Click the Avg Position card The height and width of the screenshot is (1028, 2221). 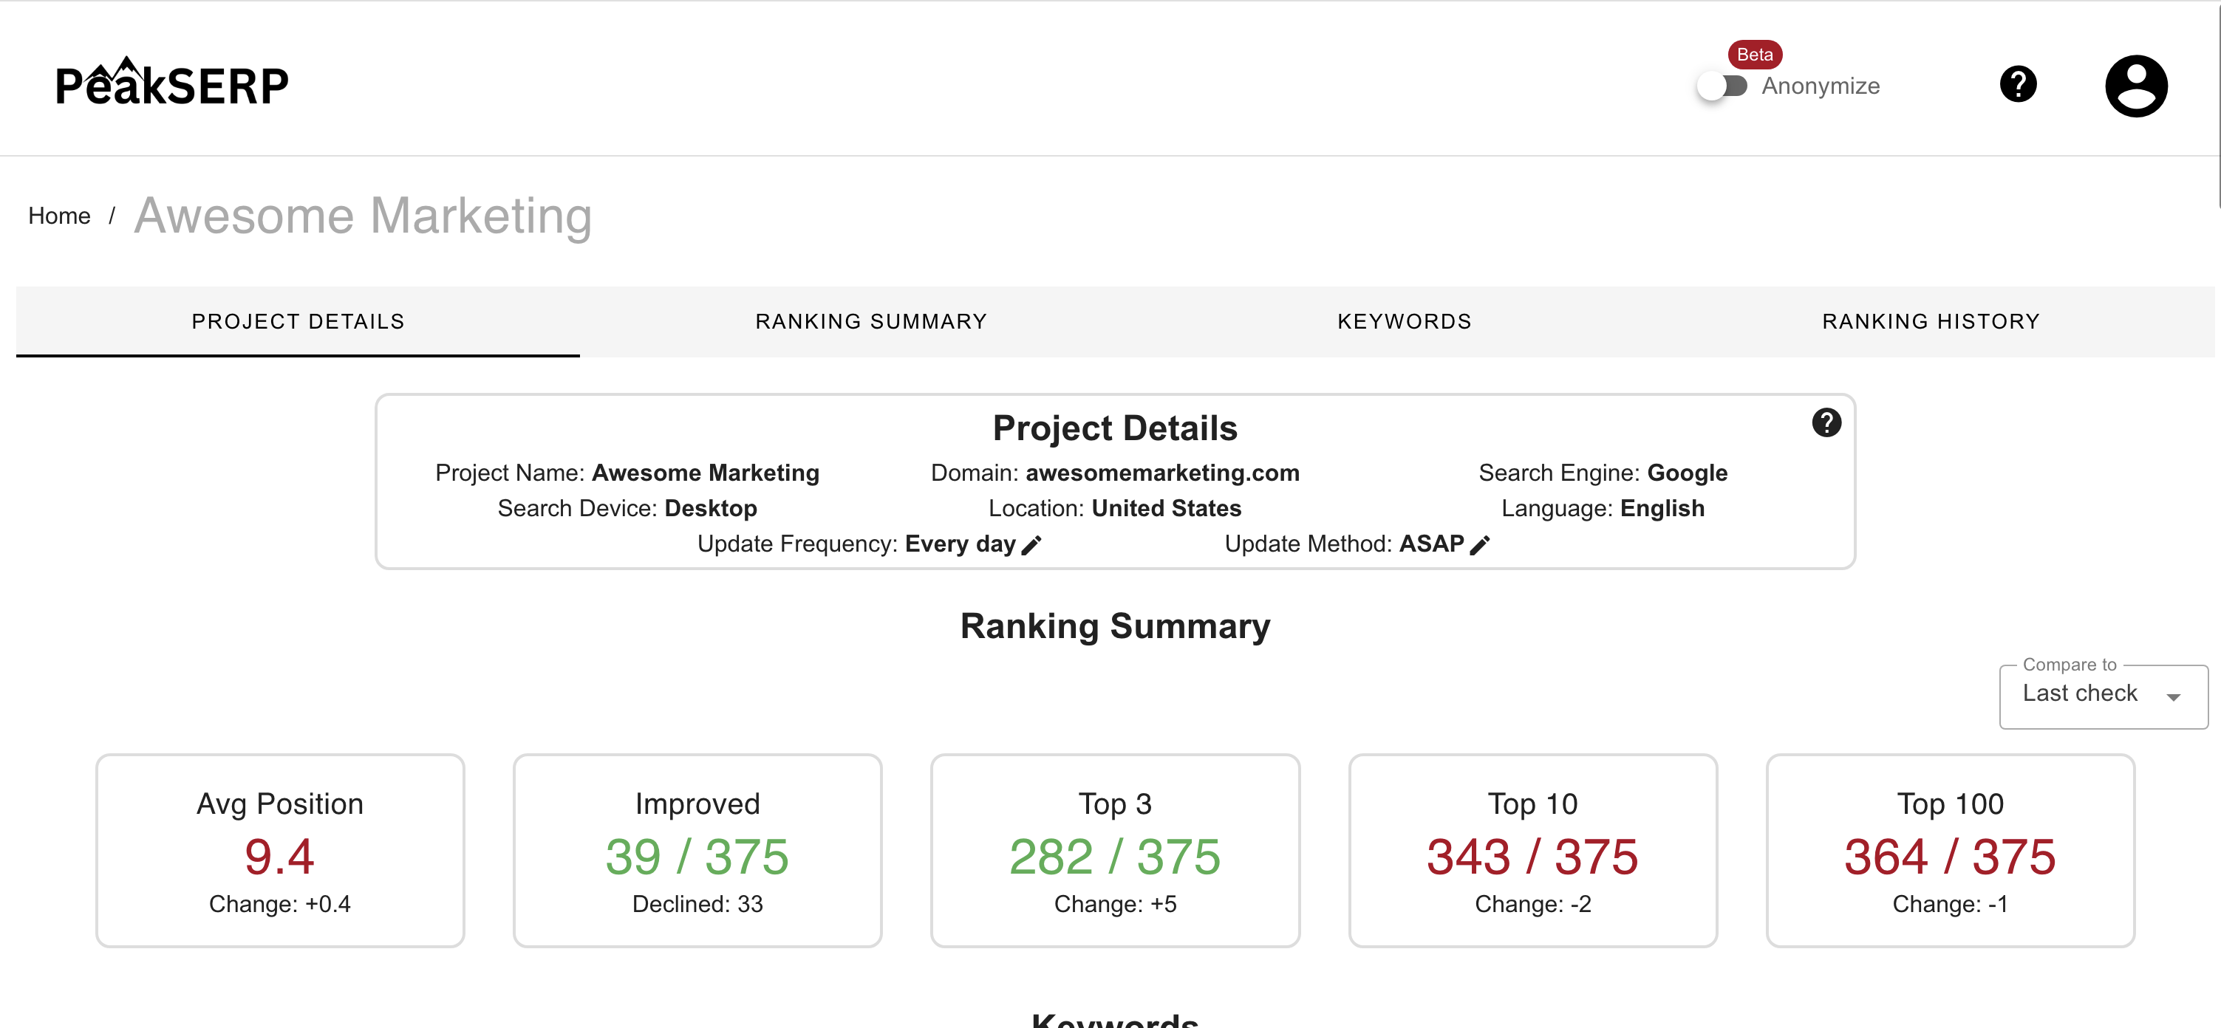click(279, 851)
